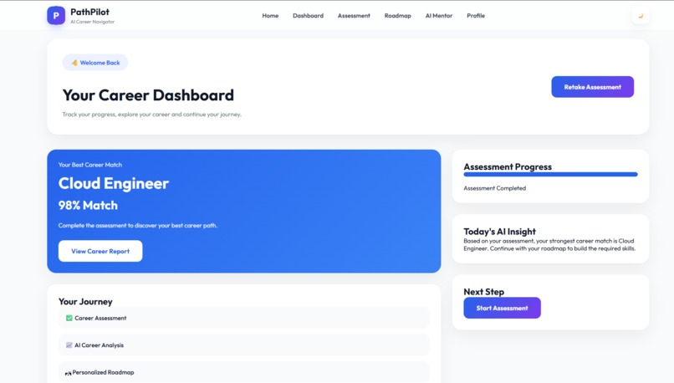This screenshot has width=674, height=383.
Task: Select the Career Assessment journey row
Action: click(x=243, y=318)
